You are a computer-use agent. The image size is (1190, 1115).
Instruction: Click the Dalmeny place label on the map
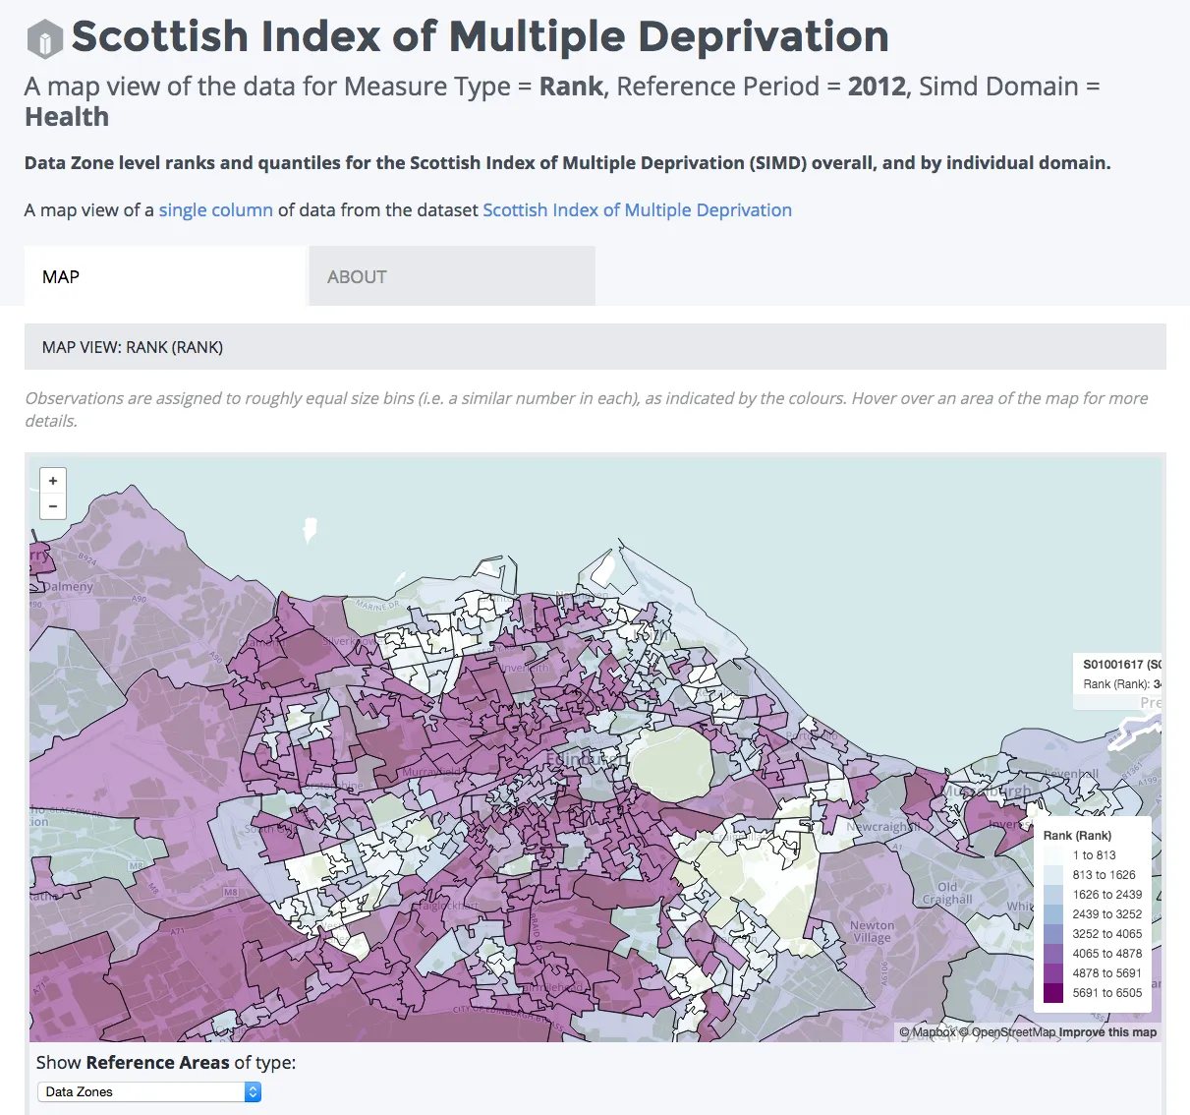[69, 586]
